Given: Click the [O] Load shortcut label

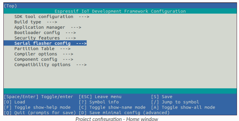Looking at the screenshot, I should [14, 102].
